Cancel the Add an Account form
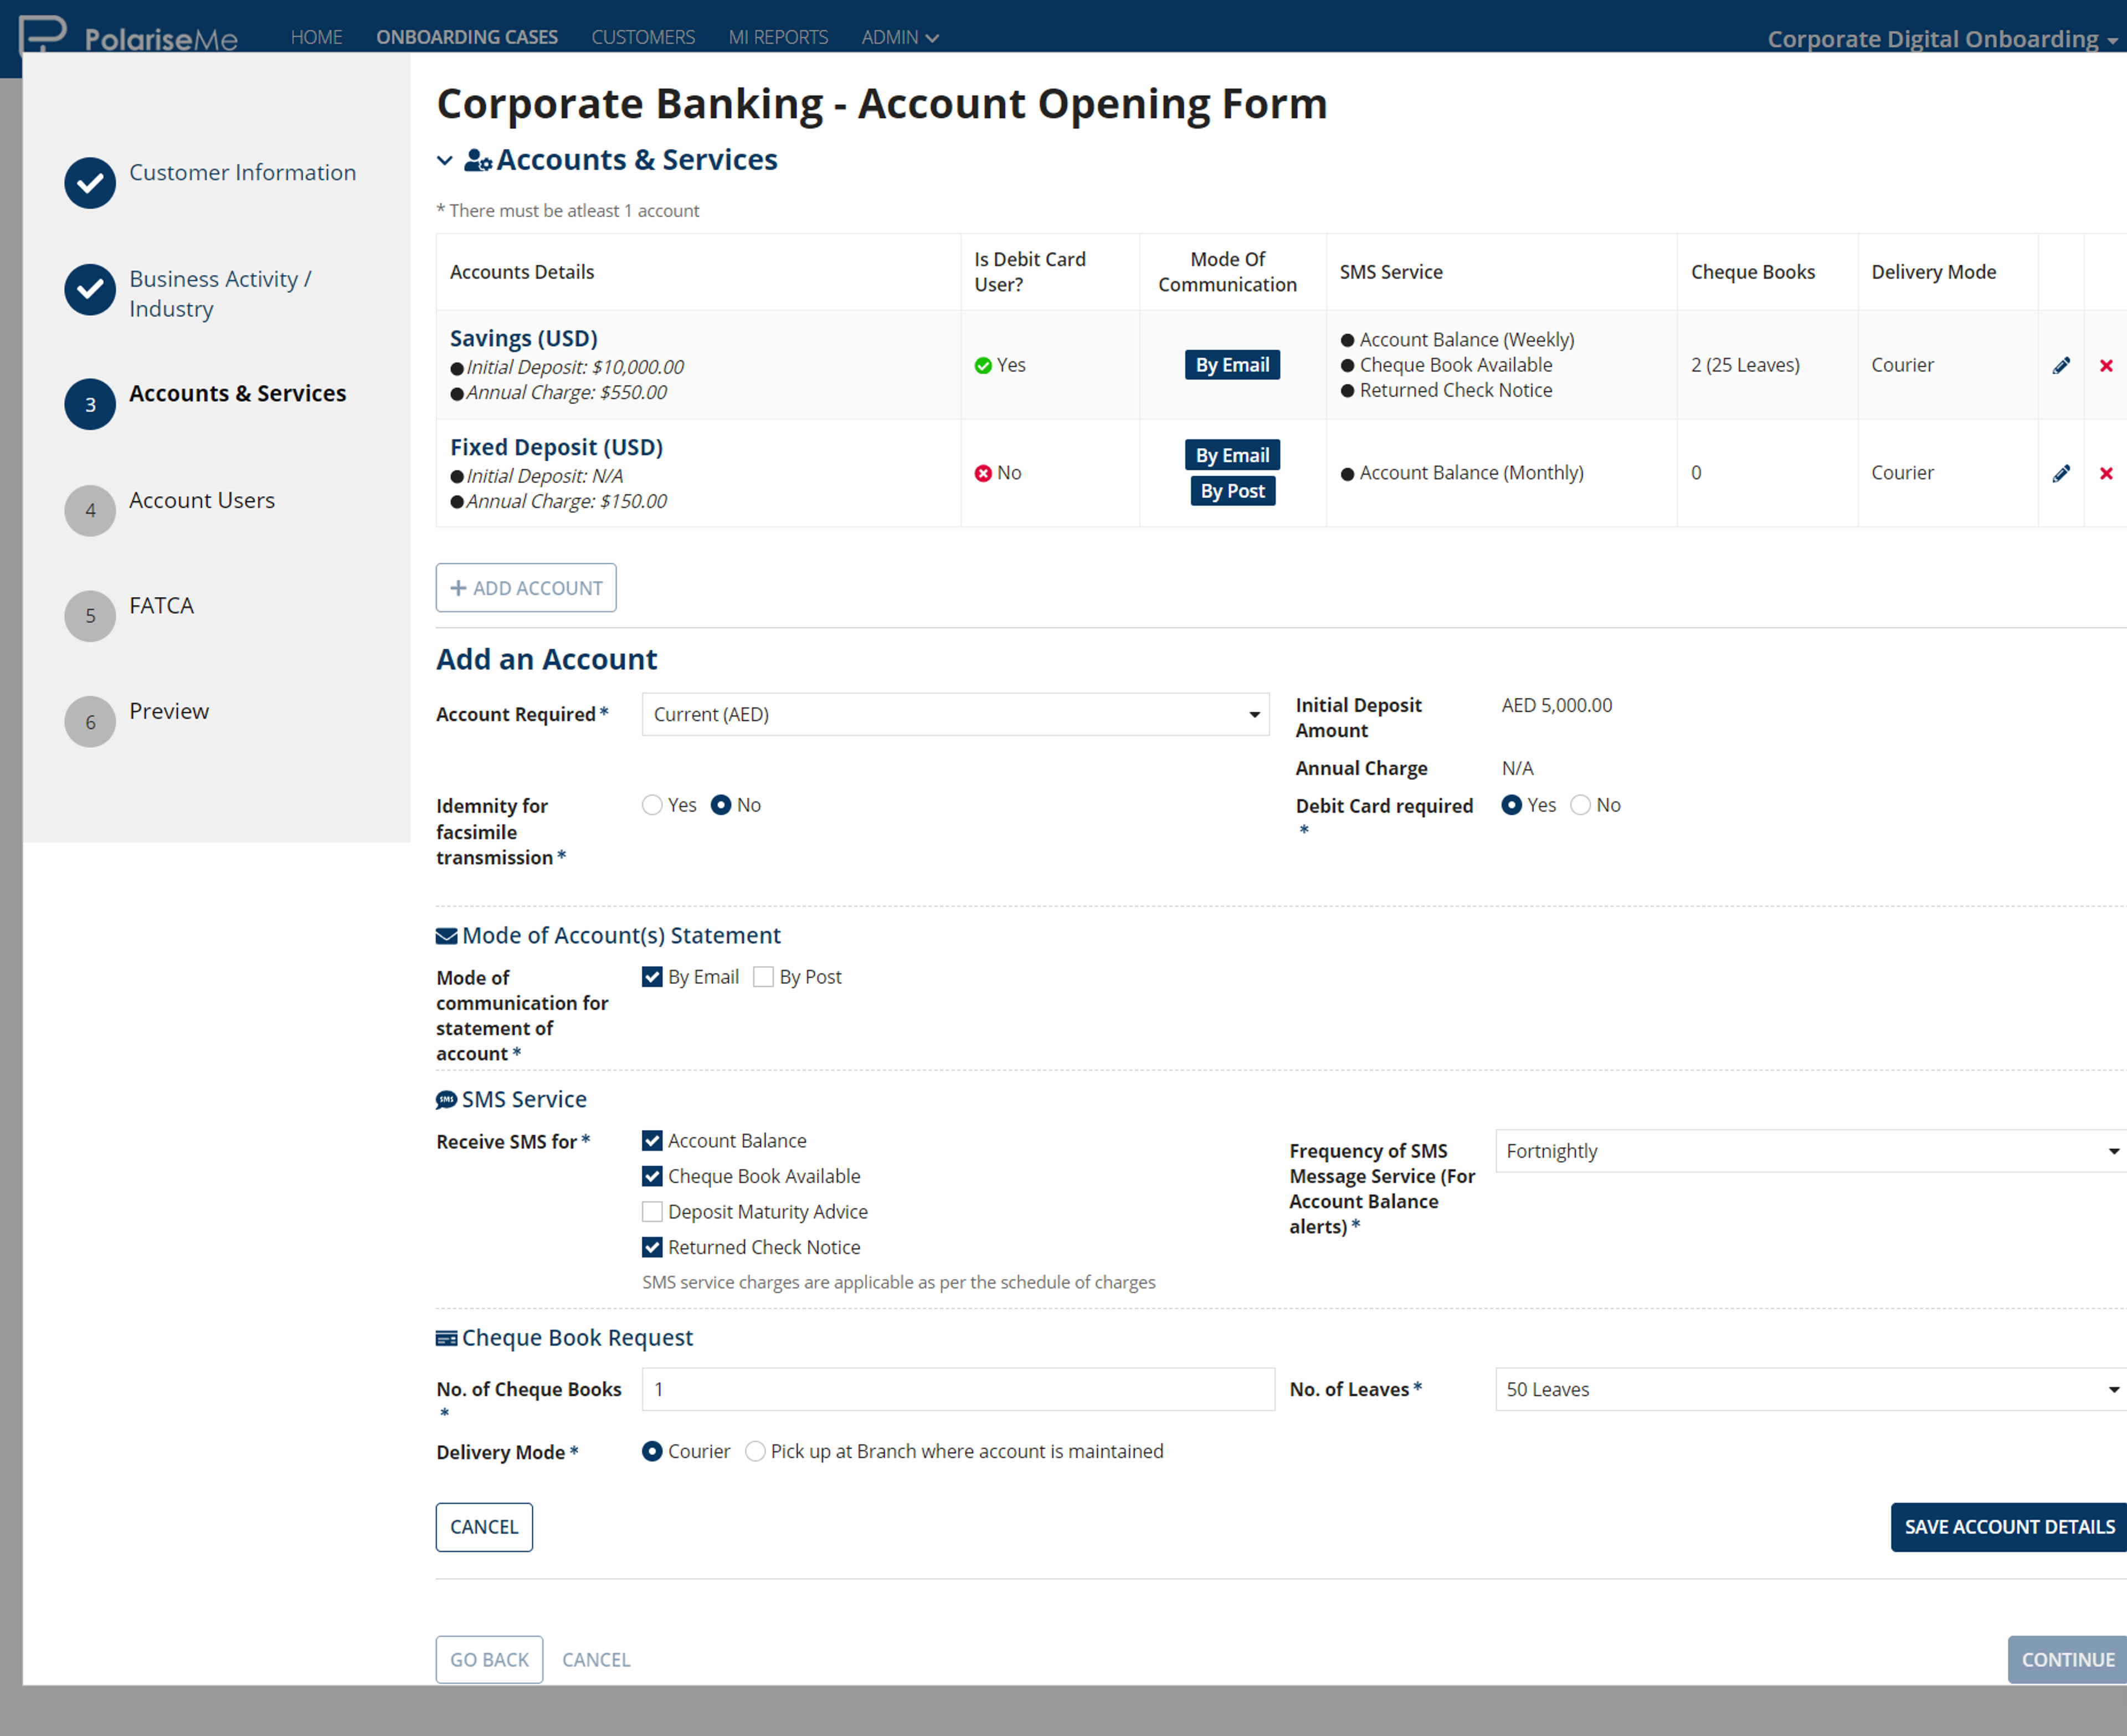Image resolution: width=2127 pixels, height=1736 pixels. click(x=484, y=1527)
